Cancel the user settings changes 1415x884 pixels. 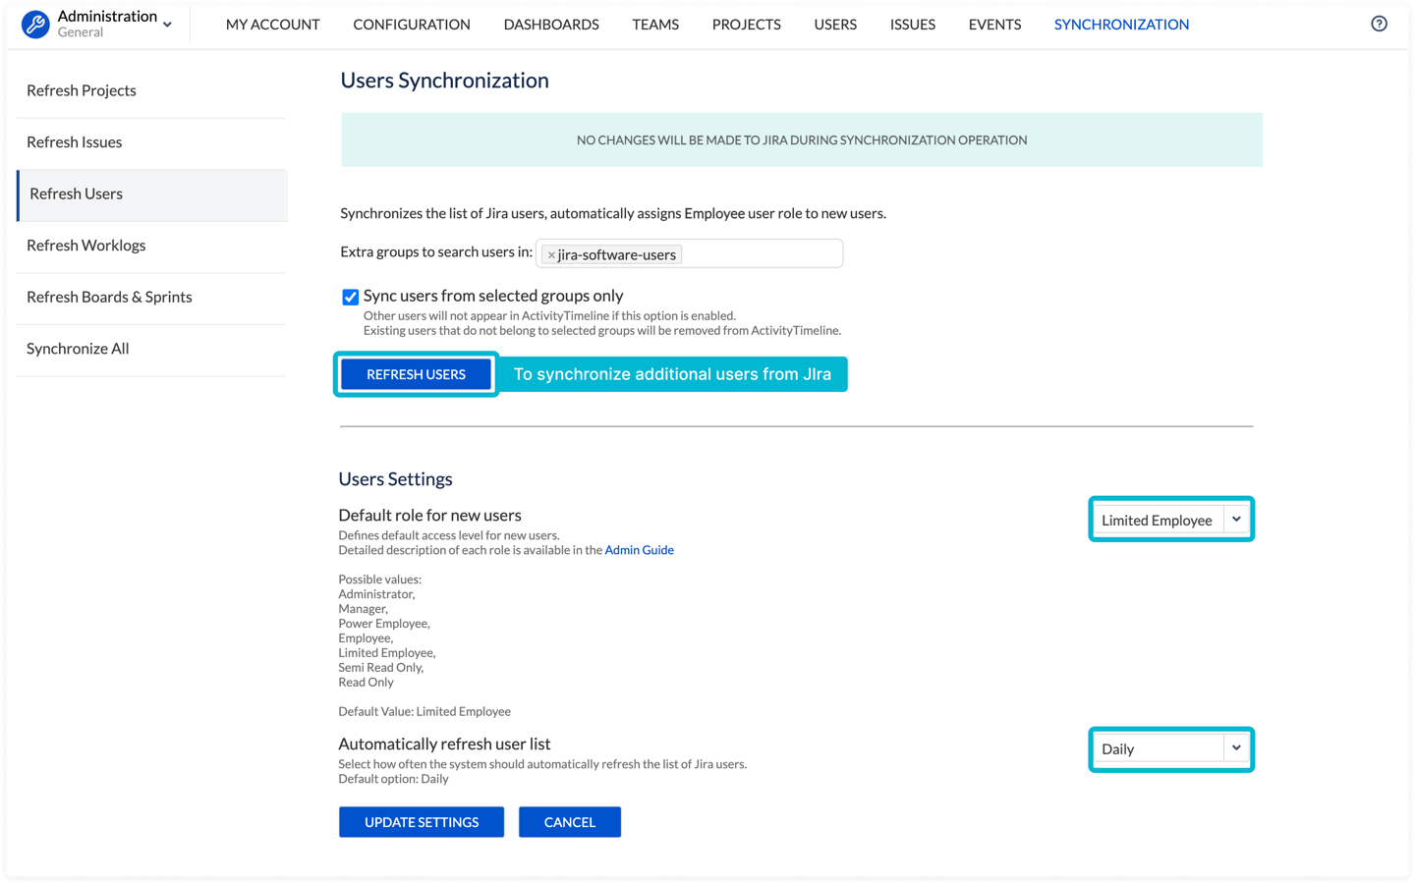pyautogui.click(x=569, y=822)
